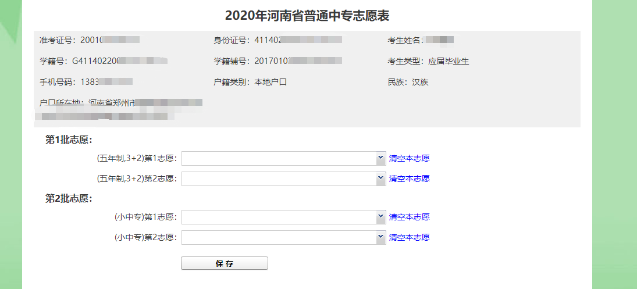This screenshot has height=289, width=637.
Task: Open the 小中专 第1志愿 dropdown
Action: [283, 217]
